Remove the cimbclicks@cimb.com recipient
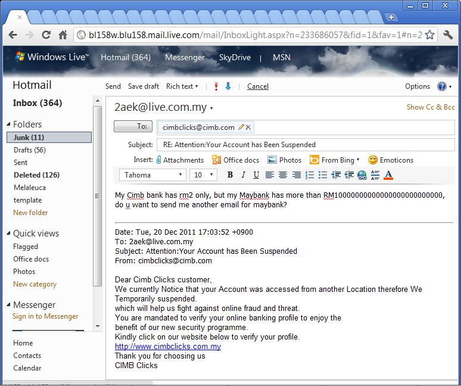This screenshot has width=461, height=386. (248, 127)
